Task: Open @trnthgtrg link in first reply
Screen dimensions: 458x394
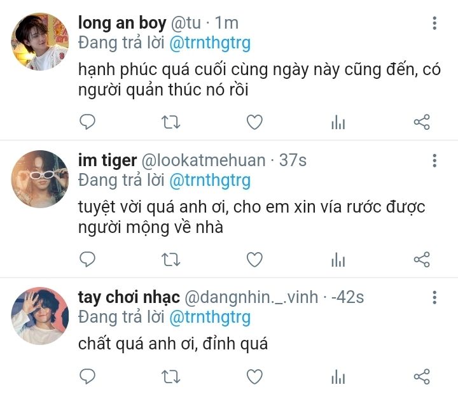Action: click(209, 43)
